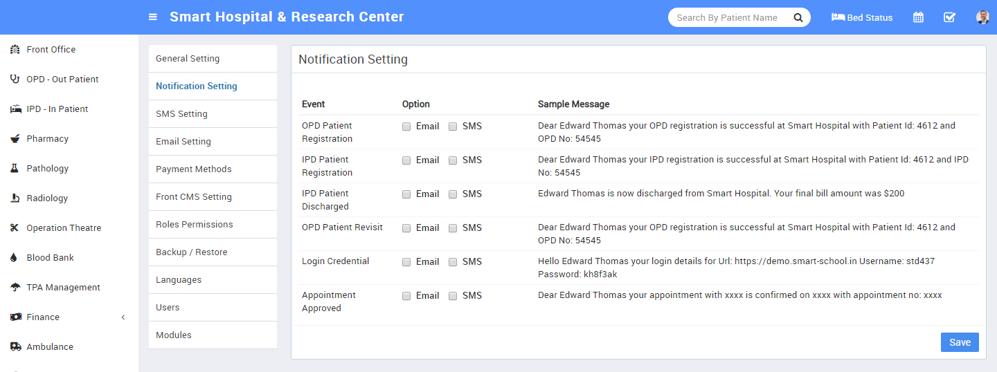Viewport: 997px width, 372px height.
Task: Click the Ambulance icon in sidebar
Action: (x=15, y=346)
